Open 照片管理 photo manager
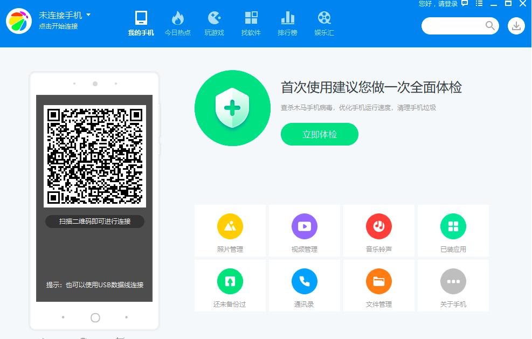 pos(230,231)
